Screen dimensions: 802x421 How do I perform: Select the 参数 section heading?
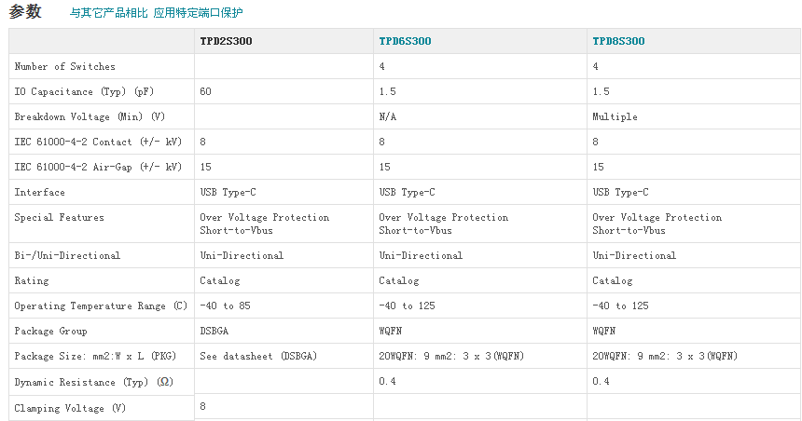coord(25,12)
